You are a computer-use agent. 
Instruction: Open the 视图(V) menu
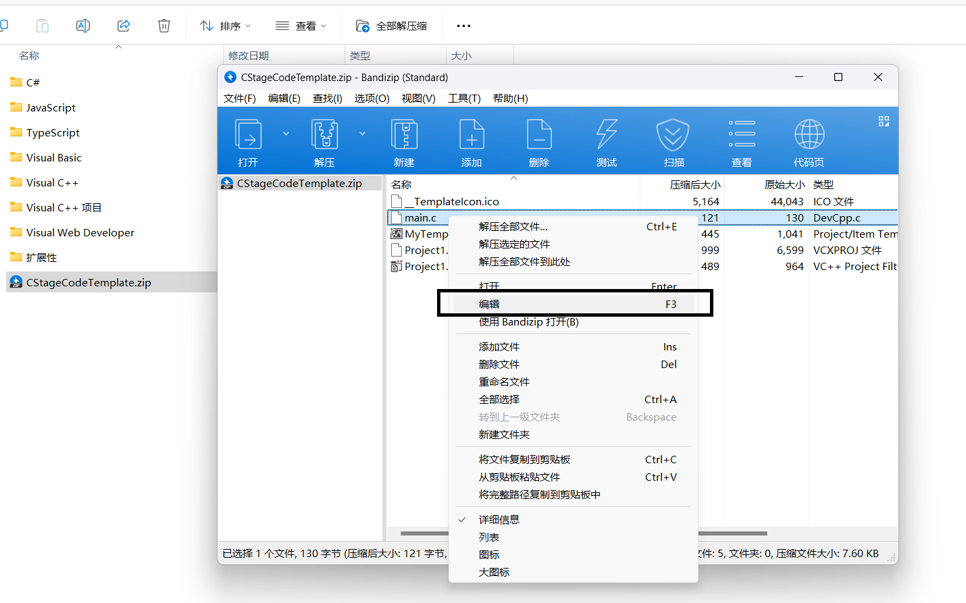[x=419, y=99]
